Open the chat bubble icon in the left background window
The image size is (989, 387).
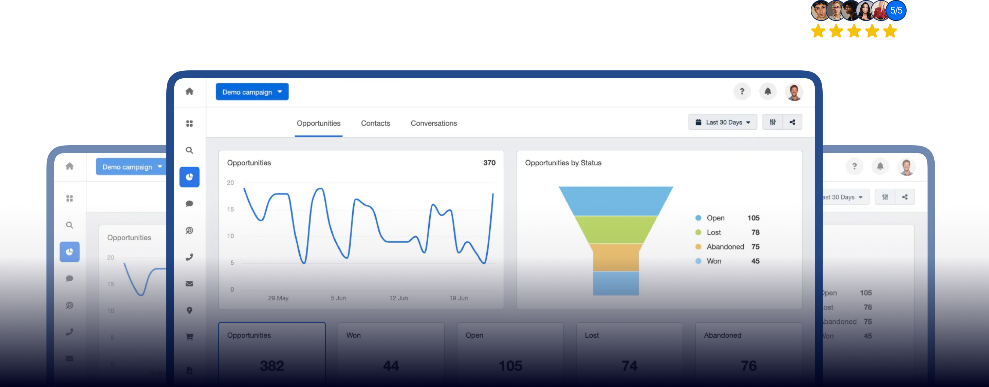(x=69, y=278)
